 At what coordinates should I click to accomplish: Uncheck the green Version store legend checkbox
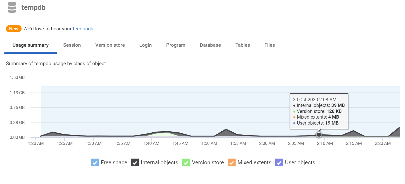(186, 163)
